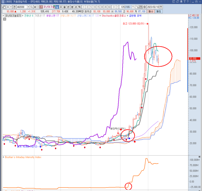
Task: Click the 배당락(0.00%) annotation on the chart
Action: pos(118,129)
